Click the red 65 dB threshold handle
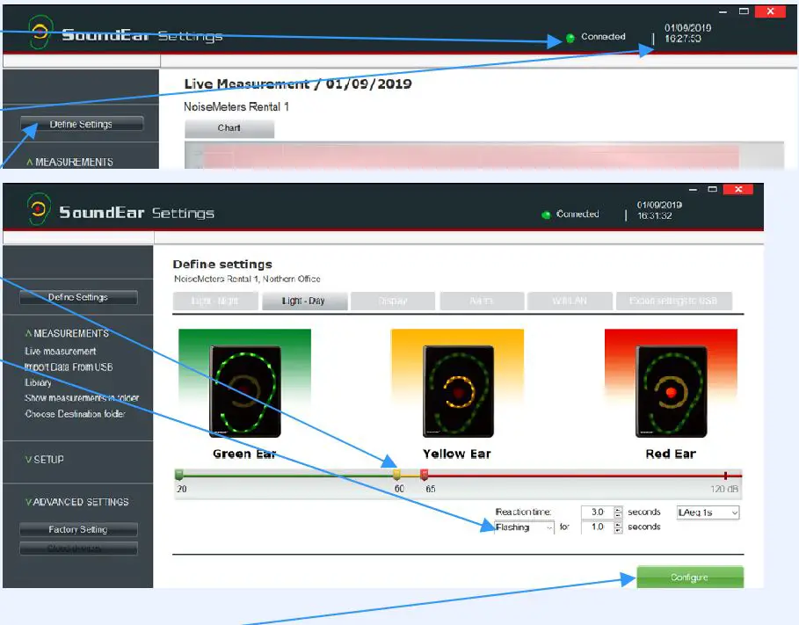The image size is (799, 625). point(424,475)
